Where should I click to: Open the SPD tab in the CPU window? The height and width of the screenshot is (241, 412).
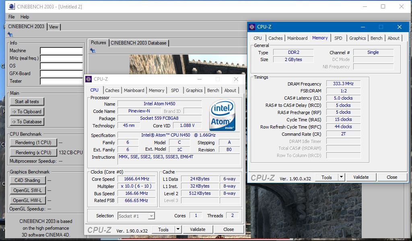click(x=175, y=90)
